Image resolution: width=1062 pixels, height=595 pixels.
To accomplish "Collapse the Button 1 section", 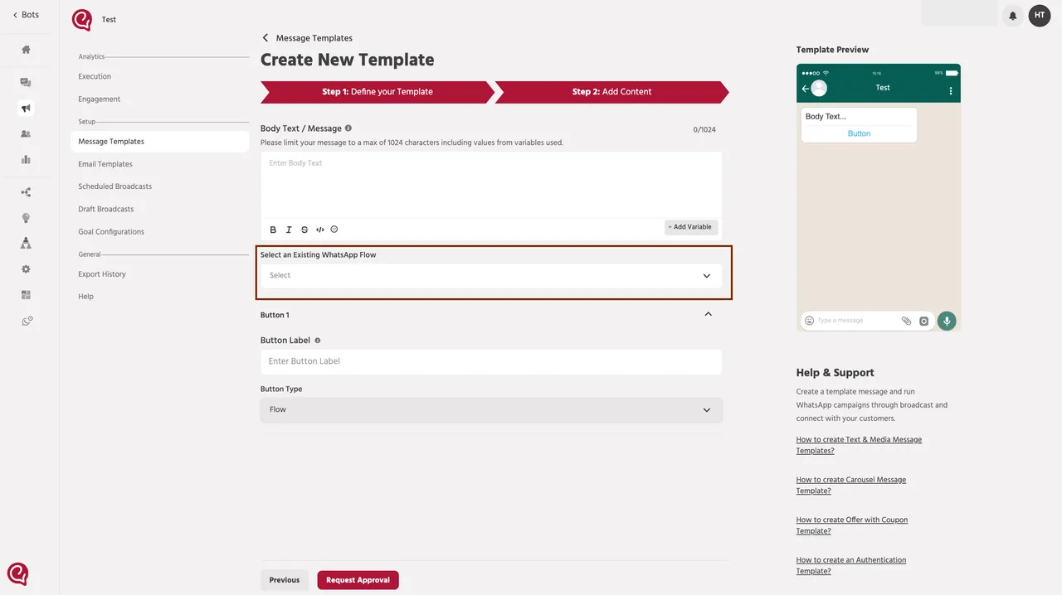I will 708,314.
